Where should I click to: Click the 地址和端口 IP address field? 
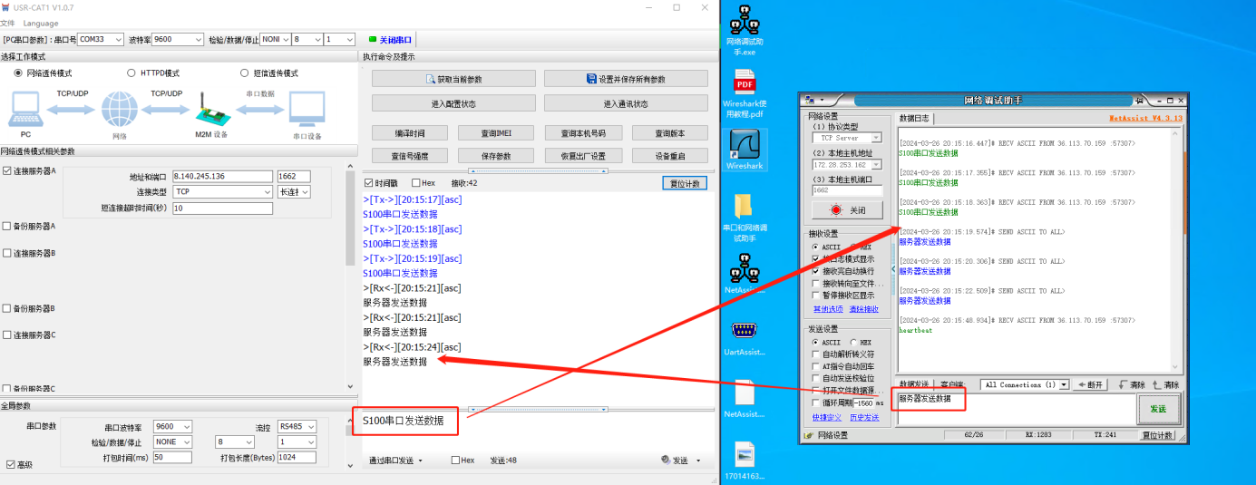[222, 176]
